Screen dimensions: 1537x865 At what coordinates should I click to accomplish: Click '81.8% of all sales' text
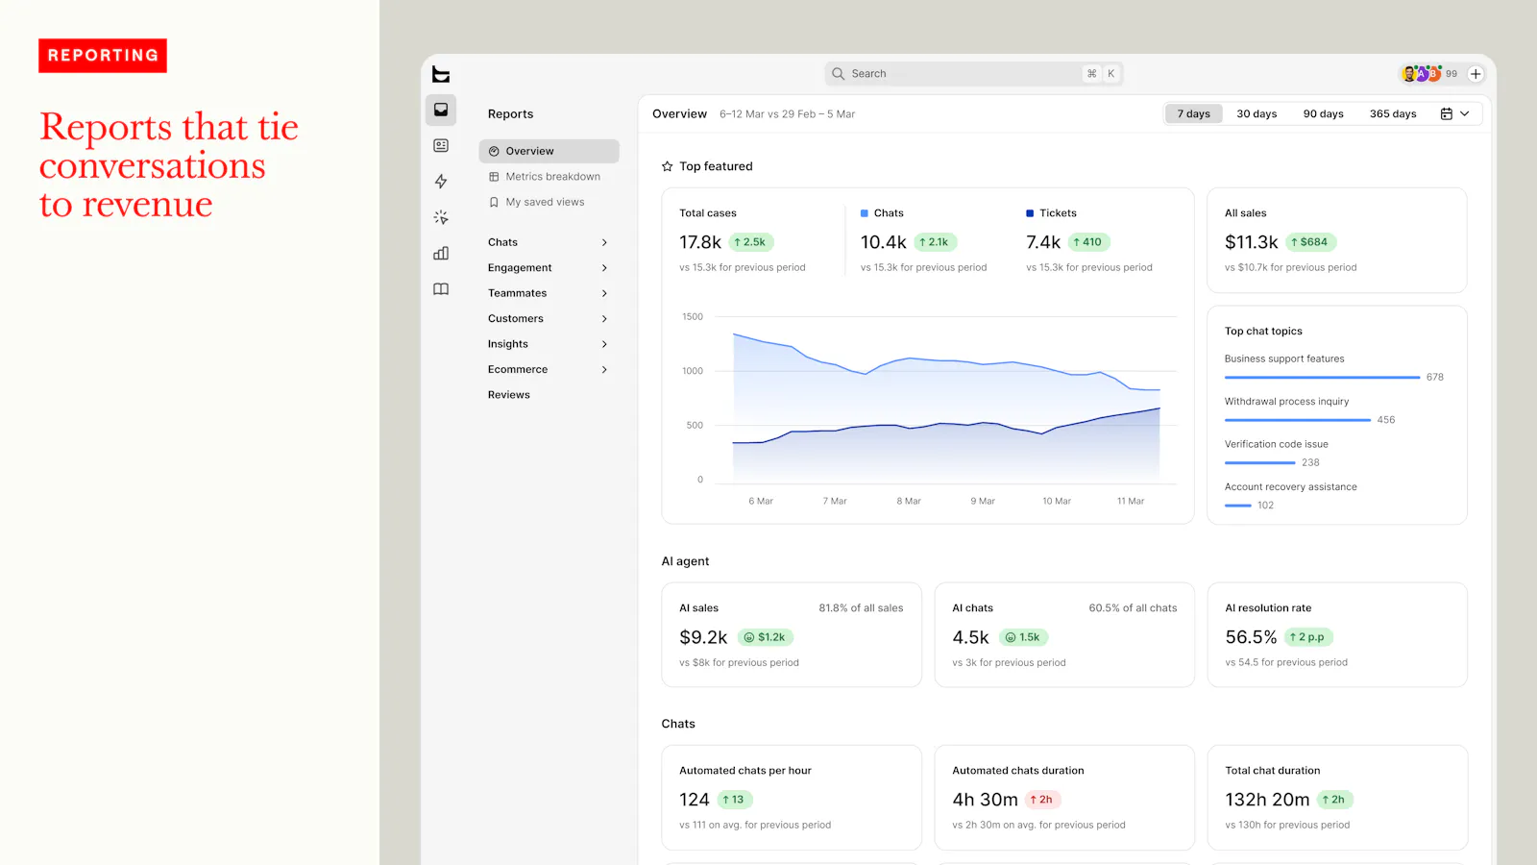pyautogui.click(x=861, y=608)
